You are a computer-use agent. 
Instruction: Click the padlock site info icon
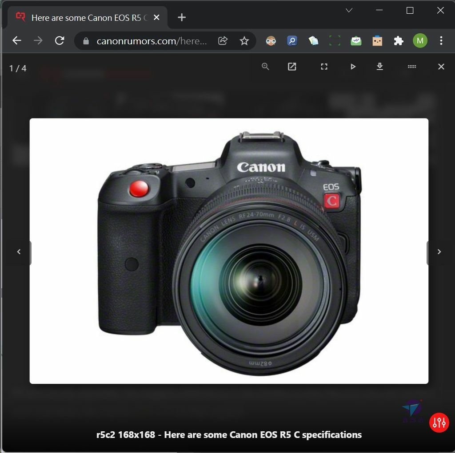[86, 41]
